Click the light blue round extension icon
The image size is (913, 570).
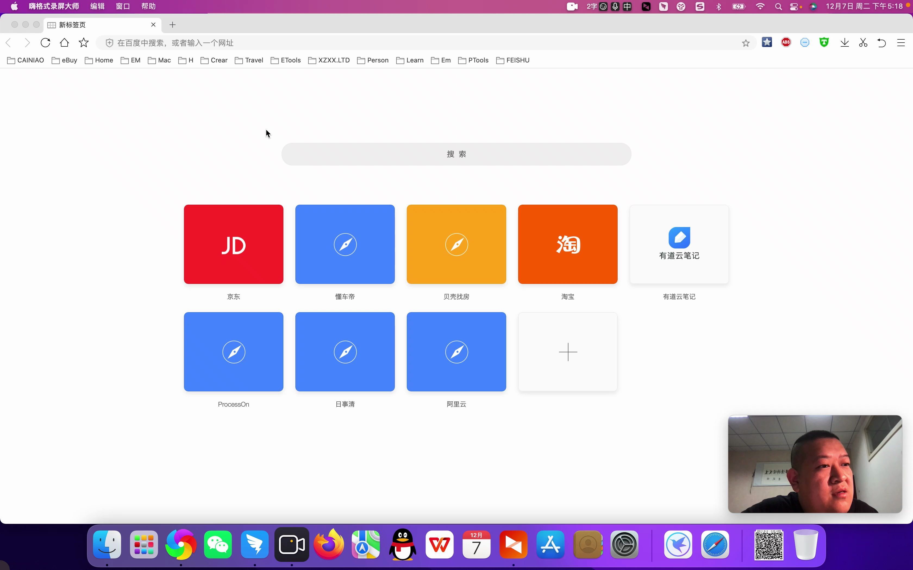point(805,43)
